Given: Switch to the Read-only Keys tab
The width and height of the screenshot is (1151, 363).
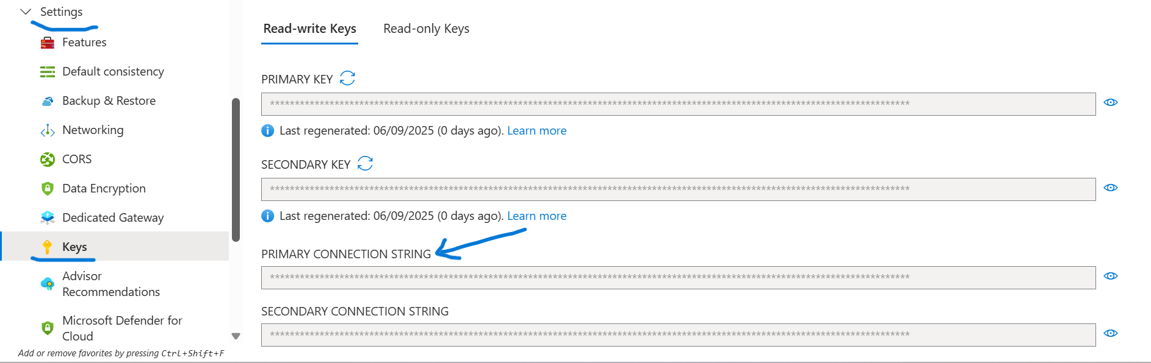Looking at the screenshot, I should pos(426,29).
